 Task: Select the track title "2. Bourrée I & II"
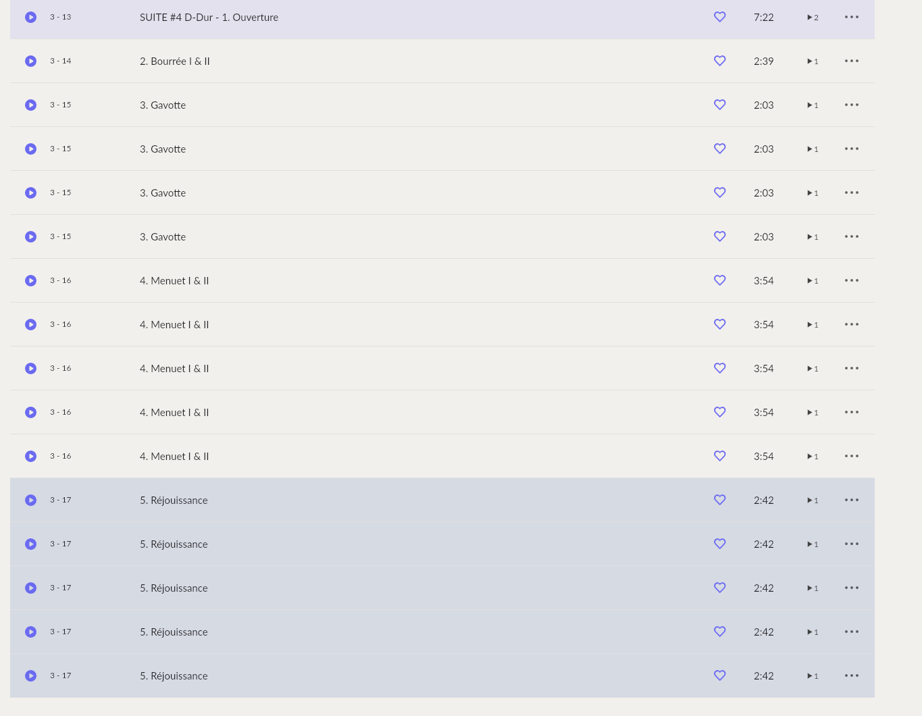pyautogui.click(x=174, y=61)
